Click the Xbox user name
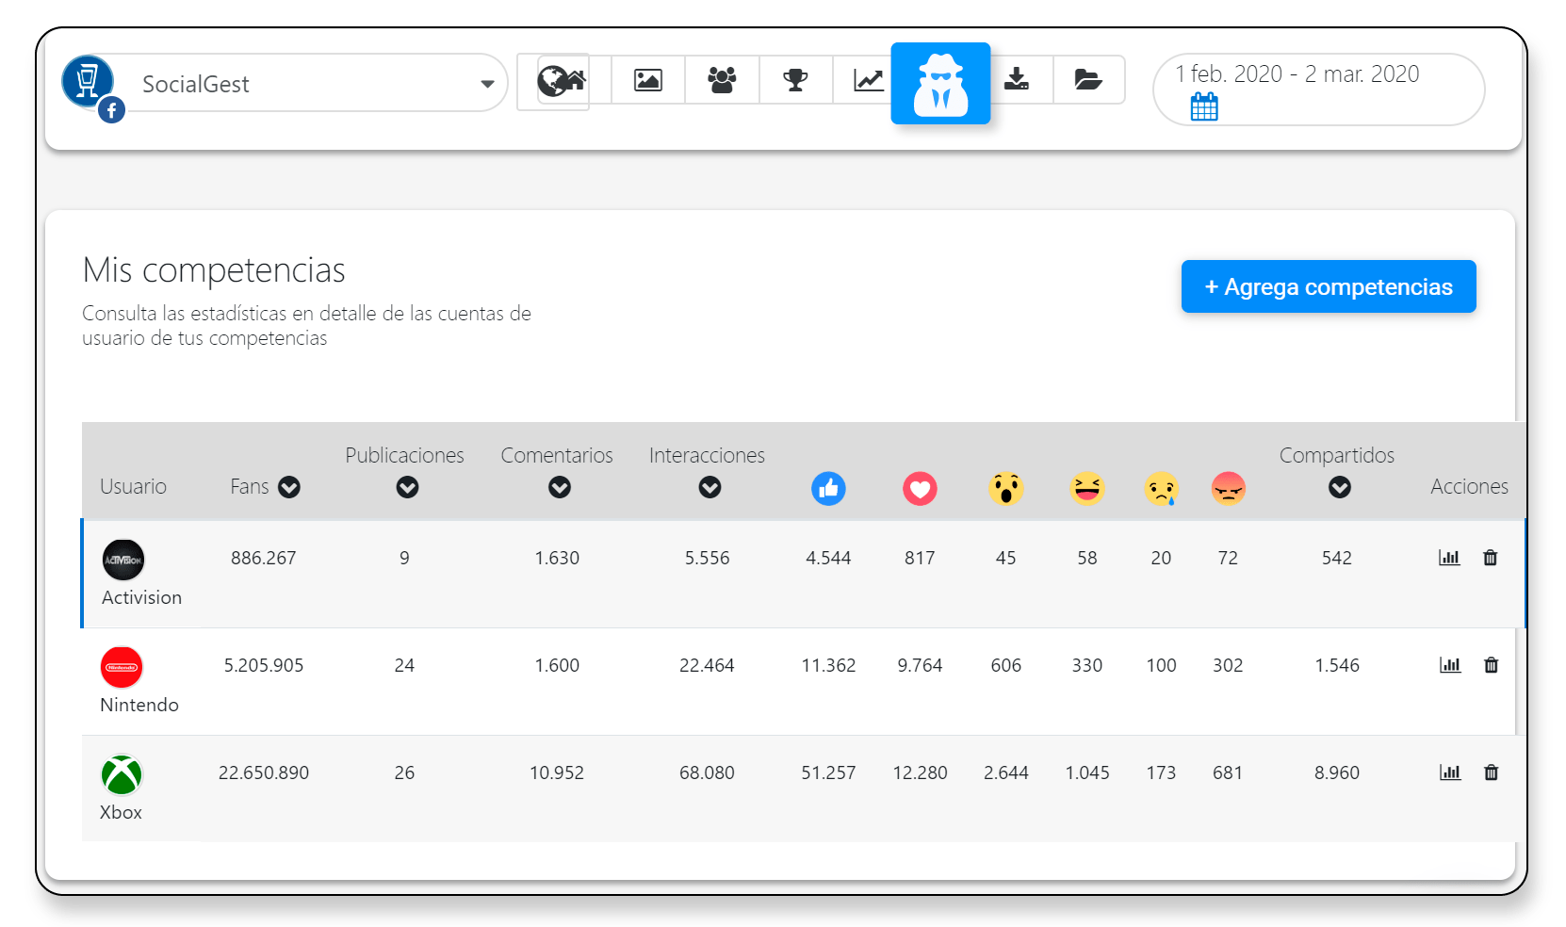1566x927 pixels. 121,812
